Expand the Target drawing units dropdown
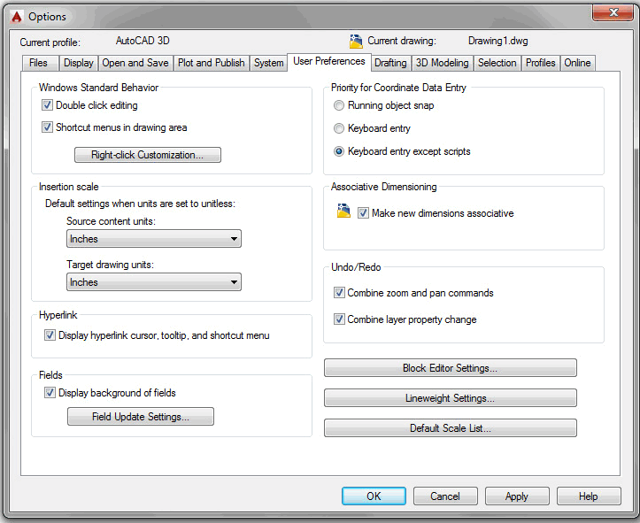Image resolution: width=640 pixels, height=523 pixels. pyautogui.click(x=154, y=282)
